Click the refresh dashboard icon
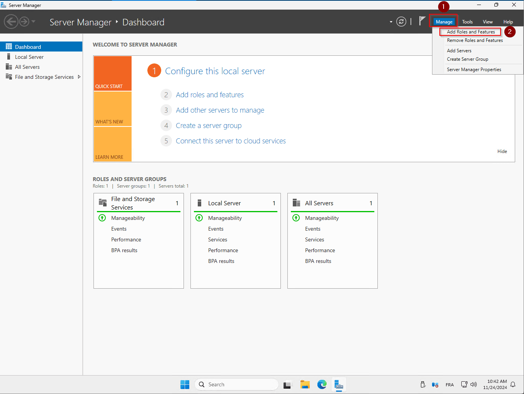The width and height of the screenshot is (524, 394). [401, 22]
